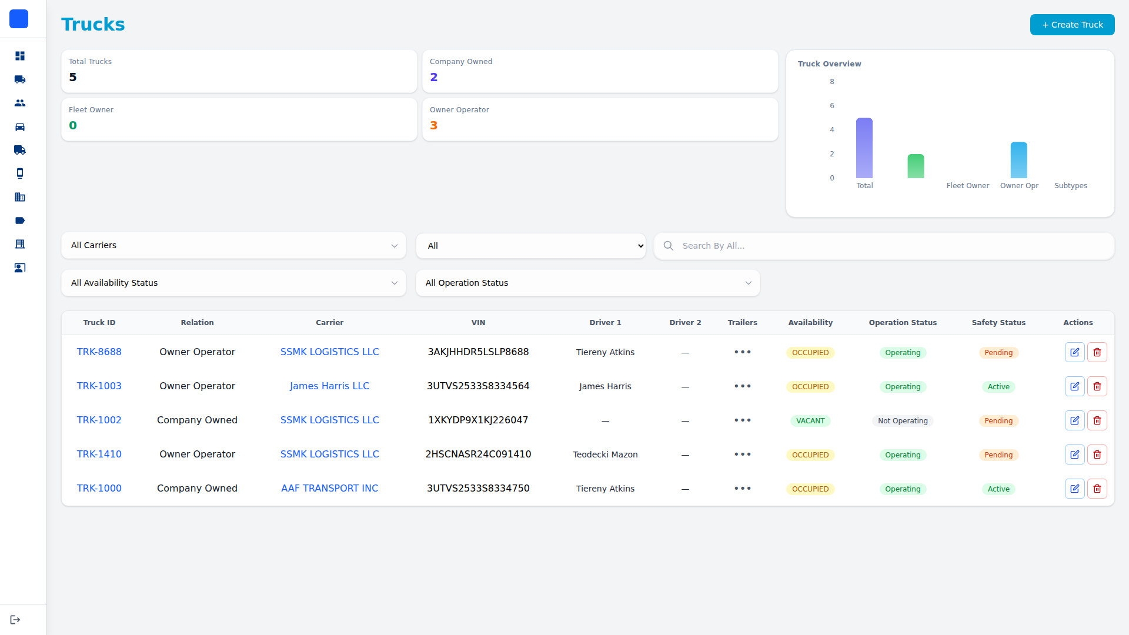The width and height of the screenshot is (1129, 635).
Task: Open the car icon in sidebar
Action: coord(20,126)
